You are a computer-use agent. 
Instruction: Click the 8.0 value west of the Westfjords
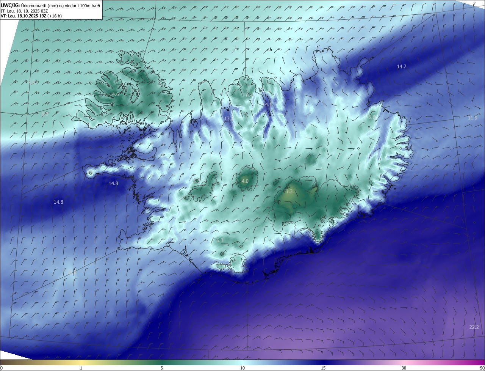[x=45, y=114]
